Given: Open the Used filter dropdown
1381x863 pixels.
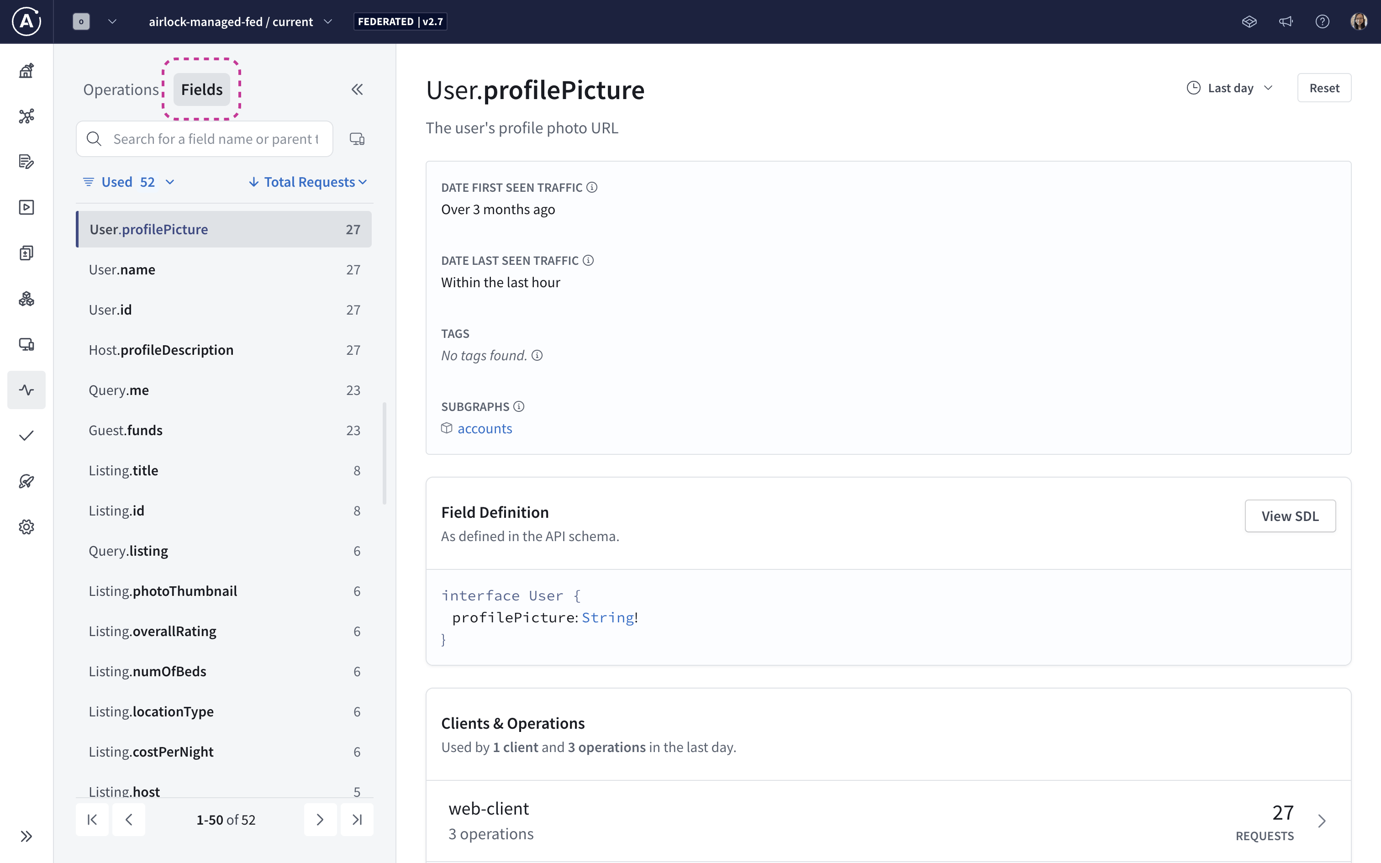Looking at the screenshot, I should point(128,182).
